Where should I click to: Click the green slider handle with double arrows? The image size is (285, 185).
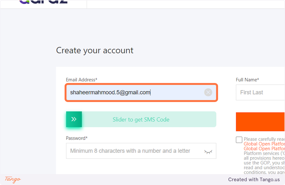coord(74,119)
